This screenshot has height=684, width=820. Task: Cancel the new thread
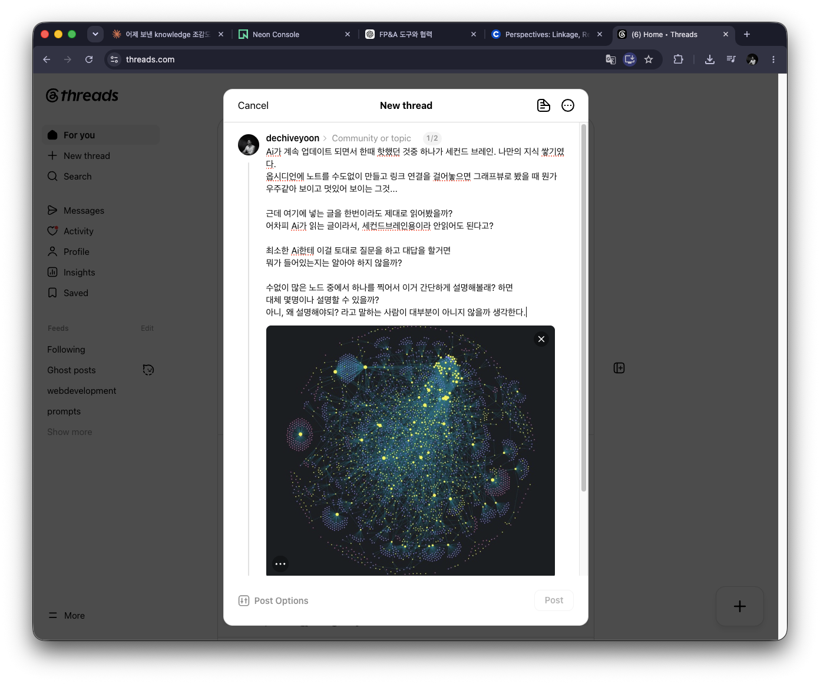tap(253, 105)
